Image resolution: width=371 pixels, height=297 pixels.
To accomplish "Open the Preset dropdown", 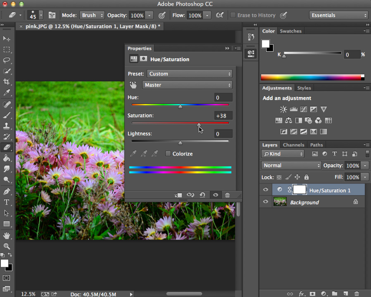I will click(x=189, y=73).
